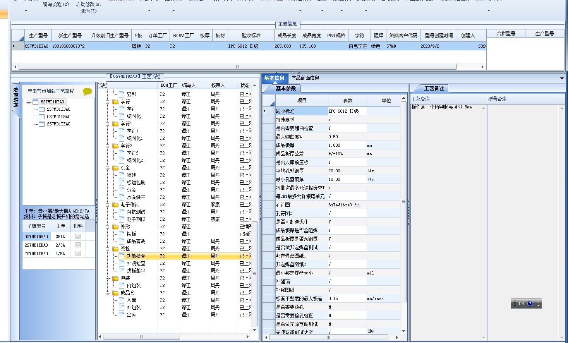Click the 终检 folder icon
Image resolution: width=568 pixels, height=343 pixels.
115,249
